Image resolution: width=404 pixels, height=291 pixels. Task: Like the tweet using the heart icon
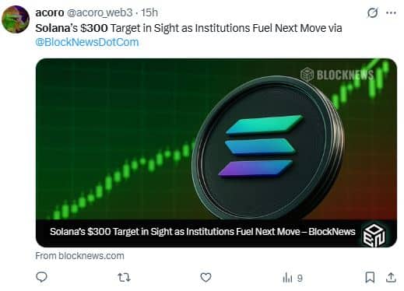(x=206, y=278)
